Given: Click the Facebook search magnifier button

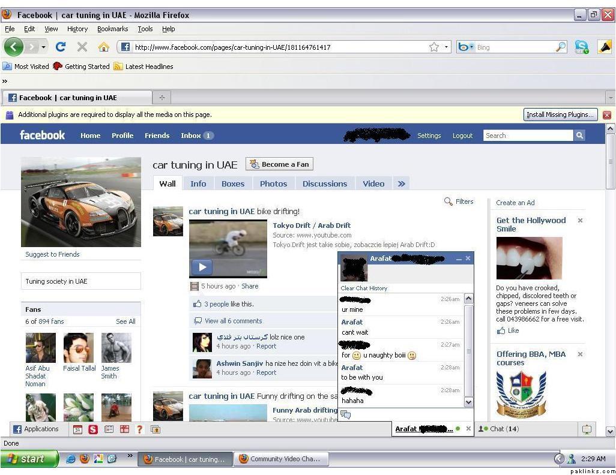Looking at the screenshot, I should click(579, 136).
